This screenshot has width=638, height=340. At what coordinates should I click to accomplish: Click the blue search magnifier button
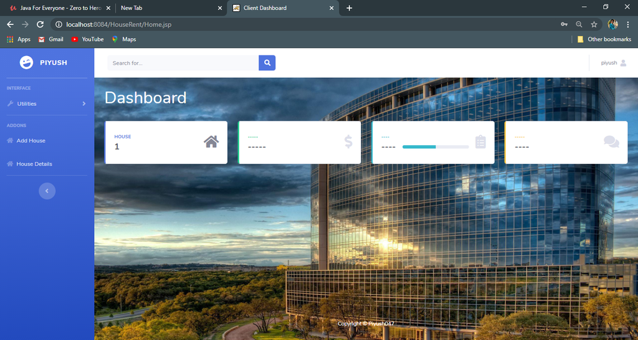pyautogui.click(x=267, y=63)
